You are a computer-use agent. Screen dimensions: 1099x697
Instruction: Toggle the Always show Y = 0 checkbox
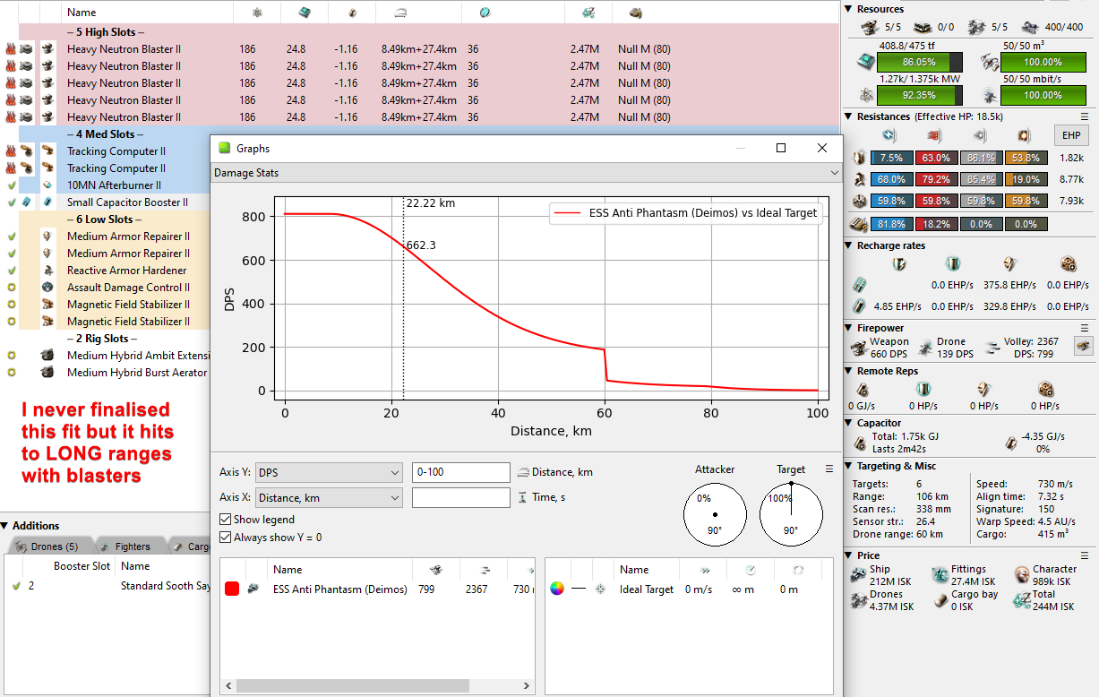(225, 538)
